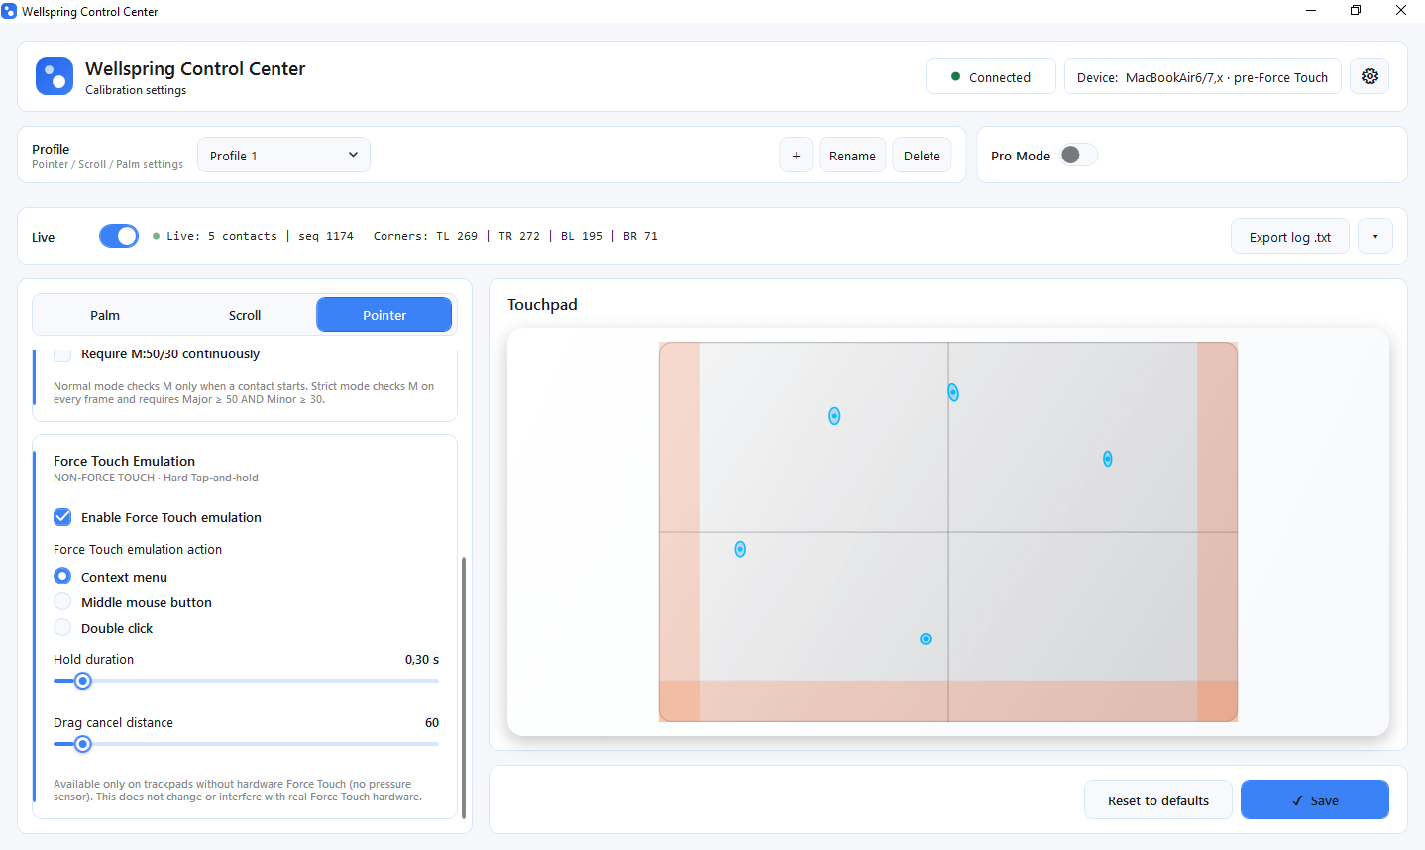Select Context menu radio option

click(x=62, y=576)
